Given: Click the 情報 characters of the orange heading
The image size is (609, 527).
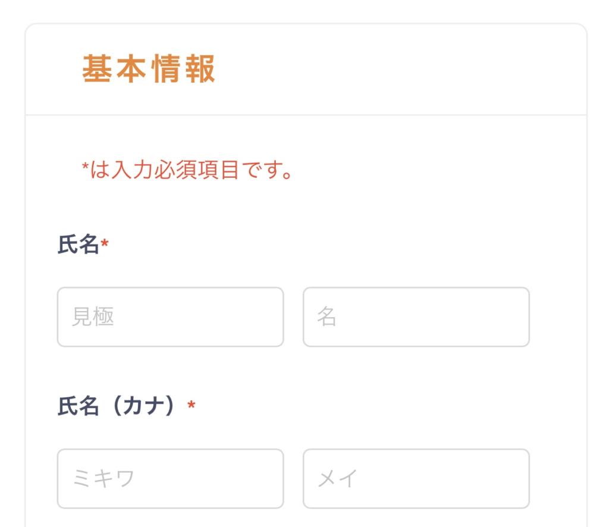Looking at the screenshot, I should (x=183, y=70).
